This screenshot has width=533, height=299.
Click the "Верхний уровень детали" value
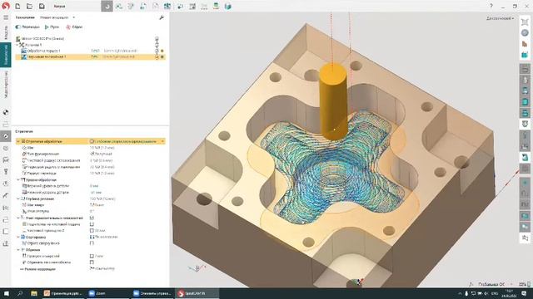click(94, 186)
